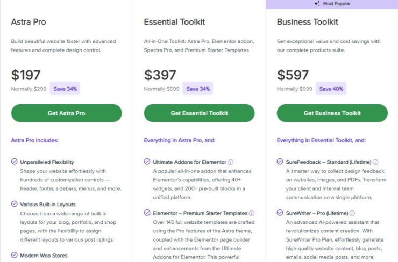This screenshot has height=262, width=398.
Task: Click checkmark icon next to SureWriter Pro
Action: point(280,213)
